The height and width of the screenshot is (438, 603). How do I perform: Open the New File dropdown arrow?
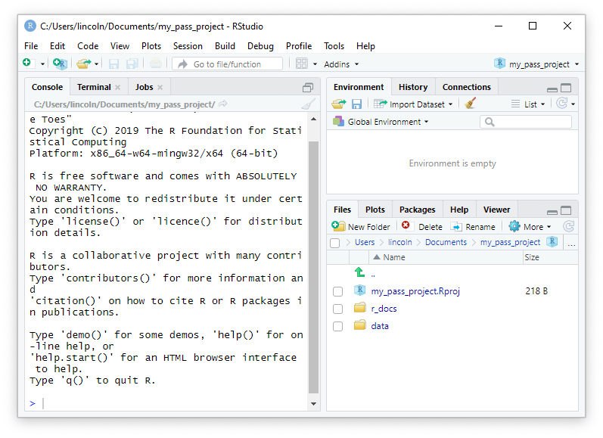(x=42, y=64)
